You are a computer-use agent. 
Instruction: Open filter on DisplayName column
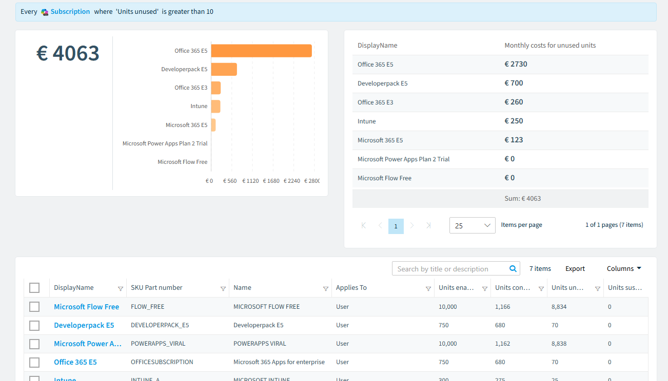(121, 289)
